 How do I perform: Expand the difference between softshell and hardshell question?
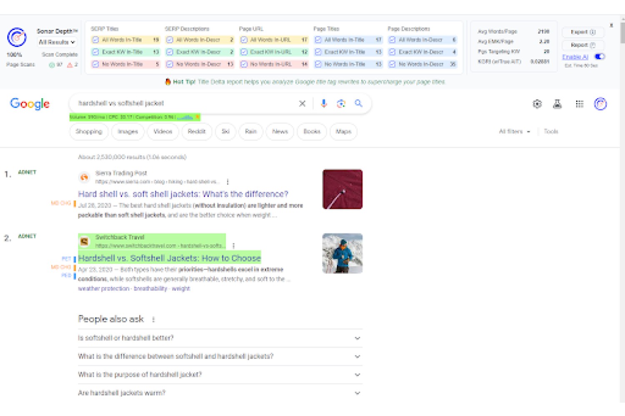click(220, 357)
